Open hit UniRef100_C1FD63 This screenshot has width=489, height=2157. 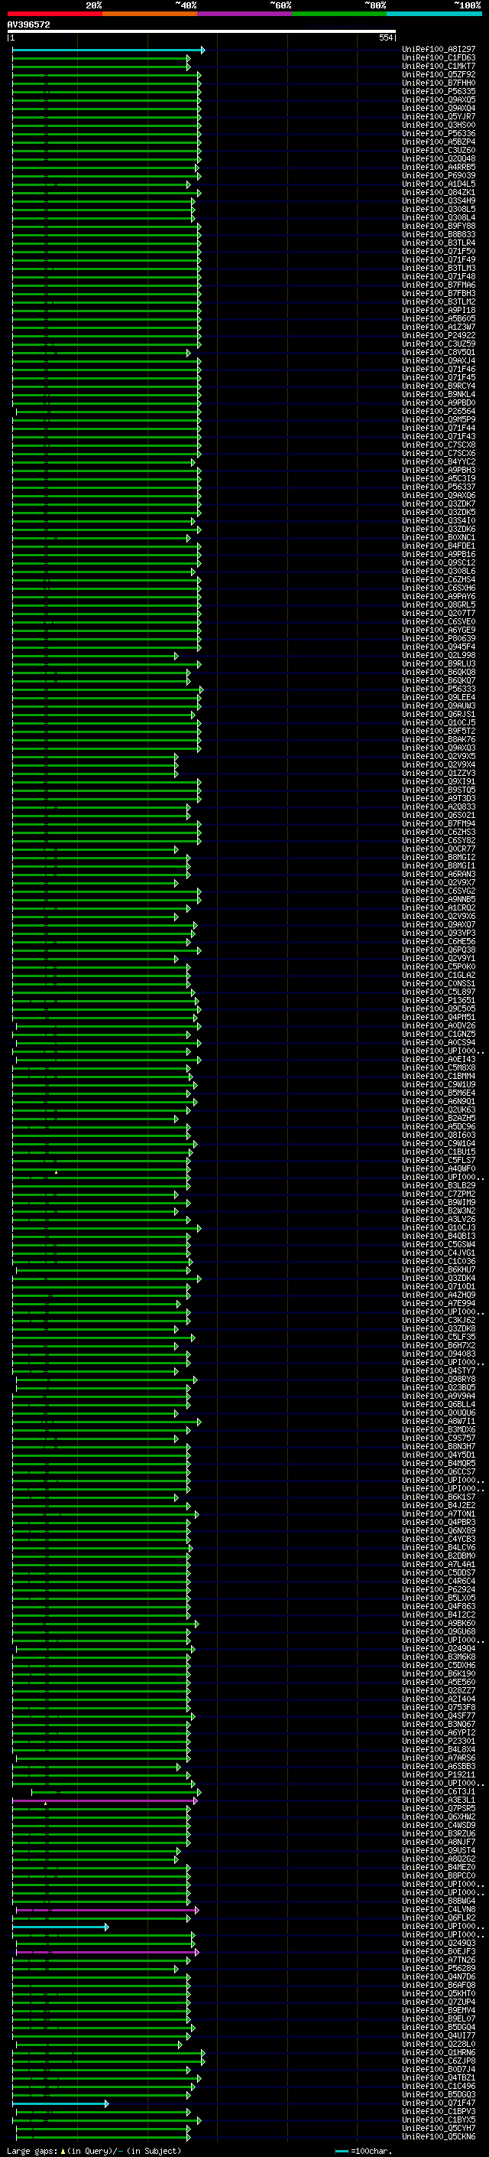tap(439, 58)
